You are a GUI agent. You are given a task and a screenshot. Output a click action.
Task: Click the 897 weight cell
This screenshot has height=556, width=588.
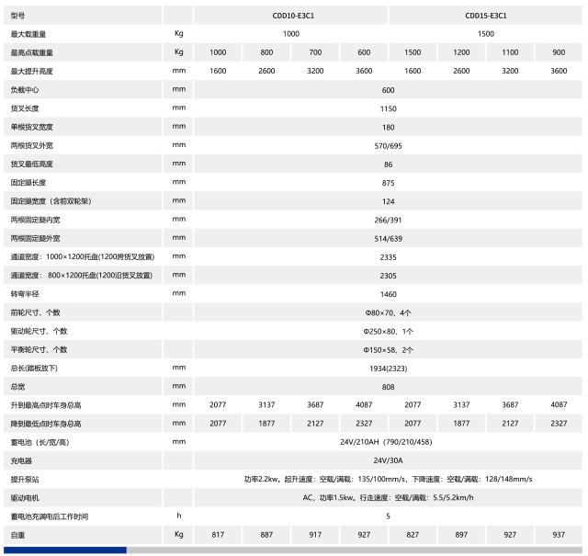[461, 535]
